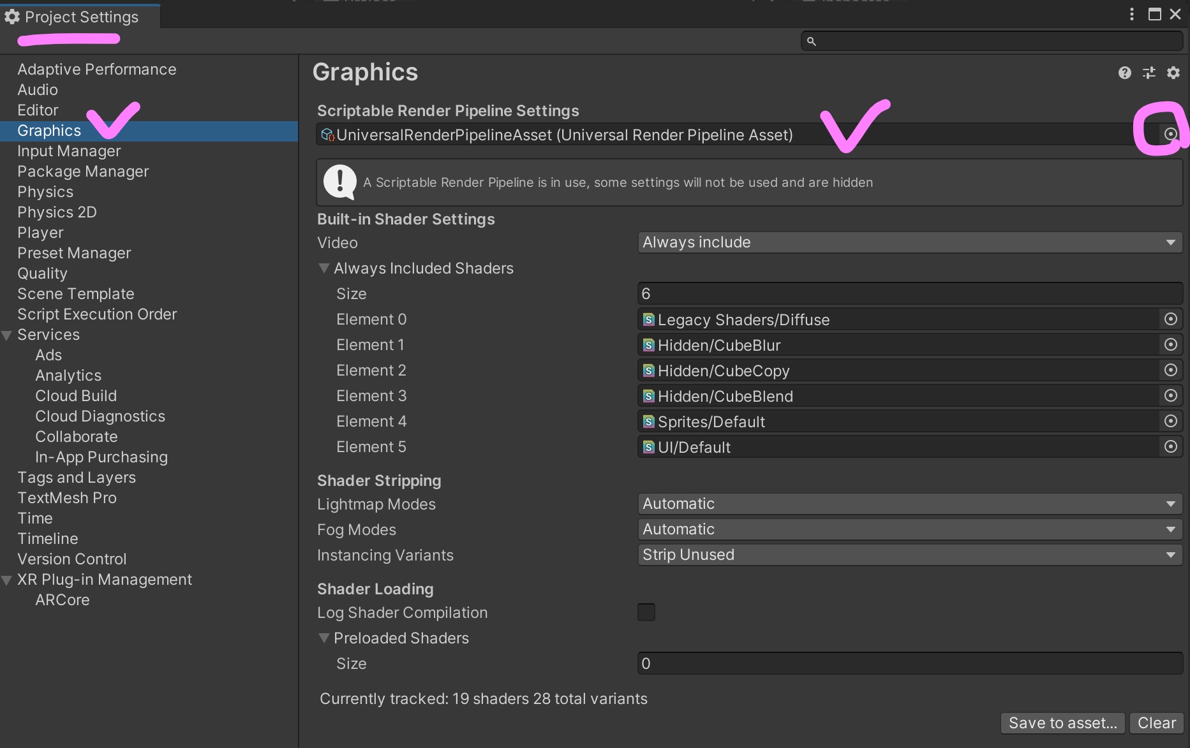This screenshot has height=748, width=1190.
Task: Collapse the Services tree section
Action: coord(7,335)
